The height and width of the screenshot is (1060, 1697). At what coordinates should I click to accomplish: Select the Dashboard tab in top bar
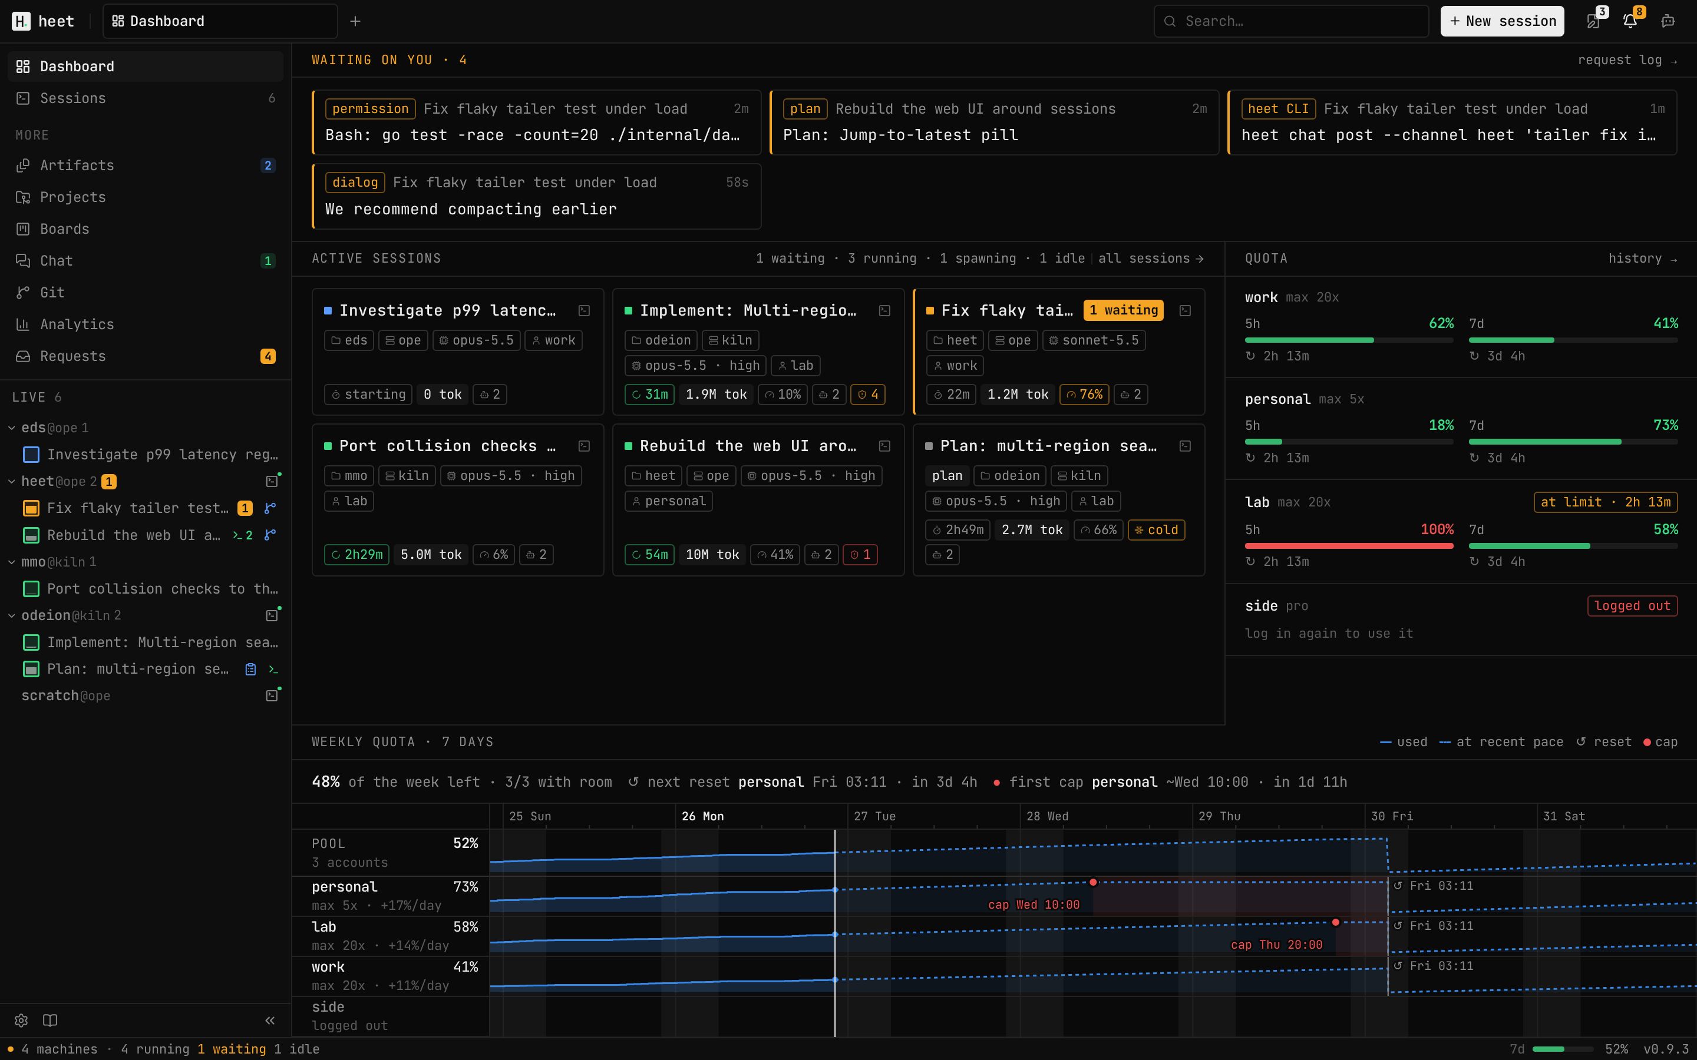click(219, 21)
